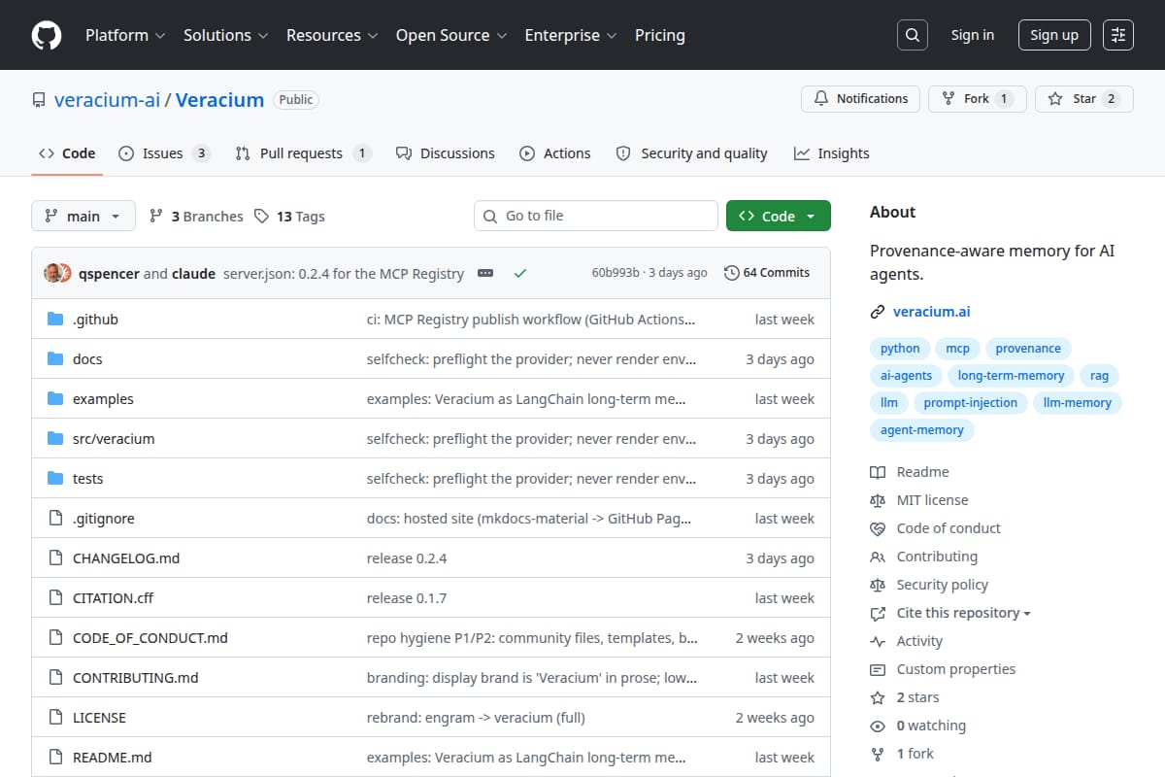Open the tests folder
This screenshot has height=777, width=1165.
click(x=87, y=479)
